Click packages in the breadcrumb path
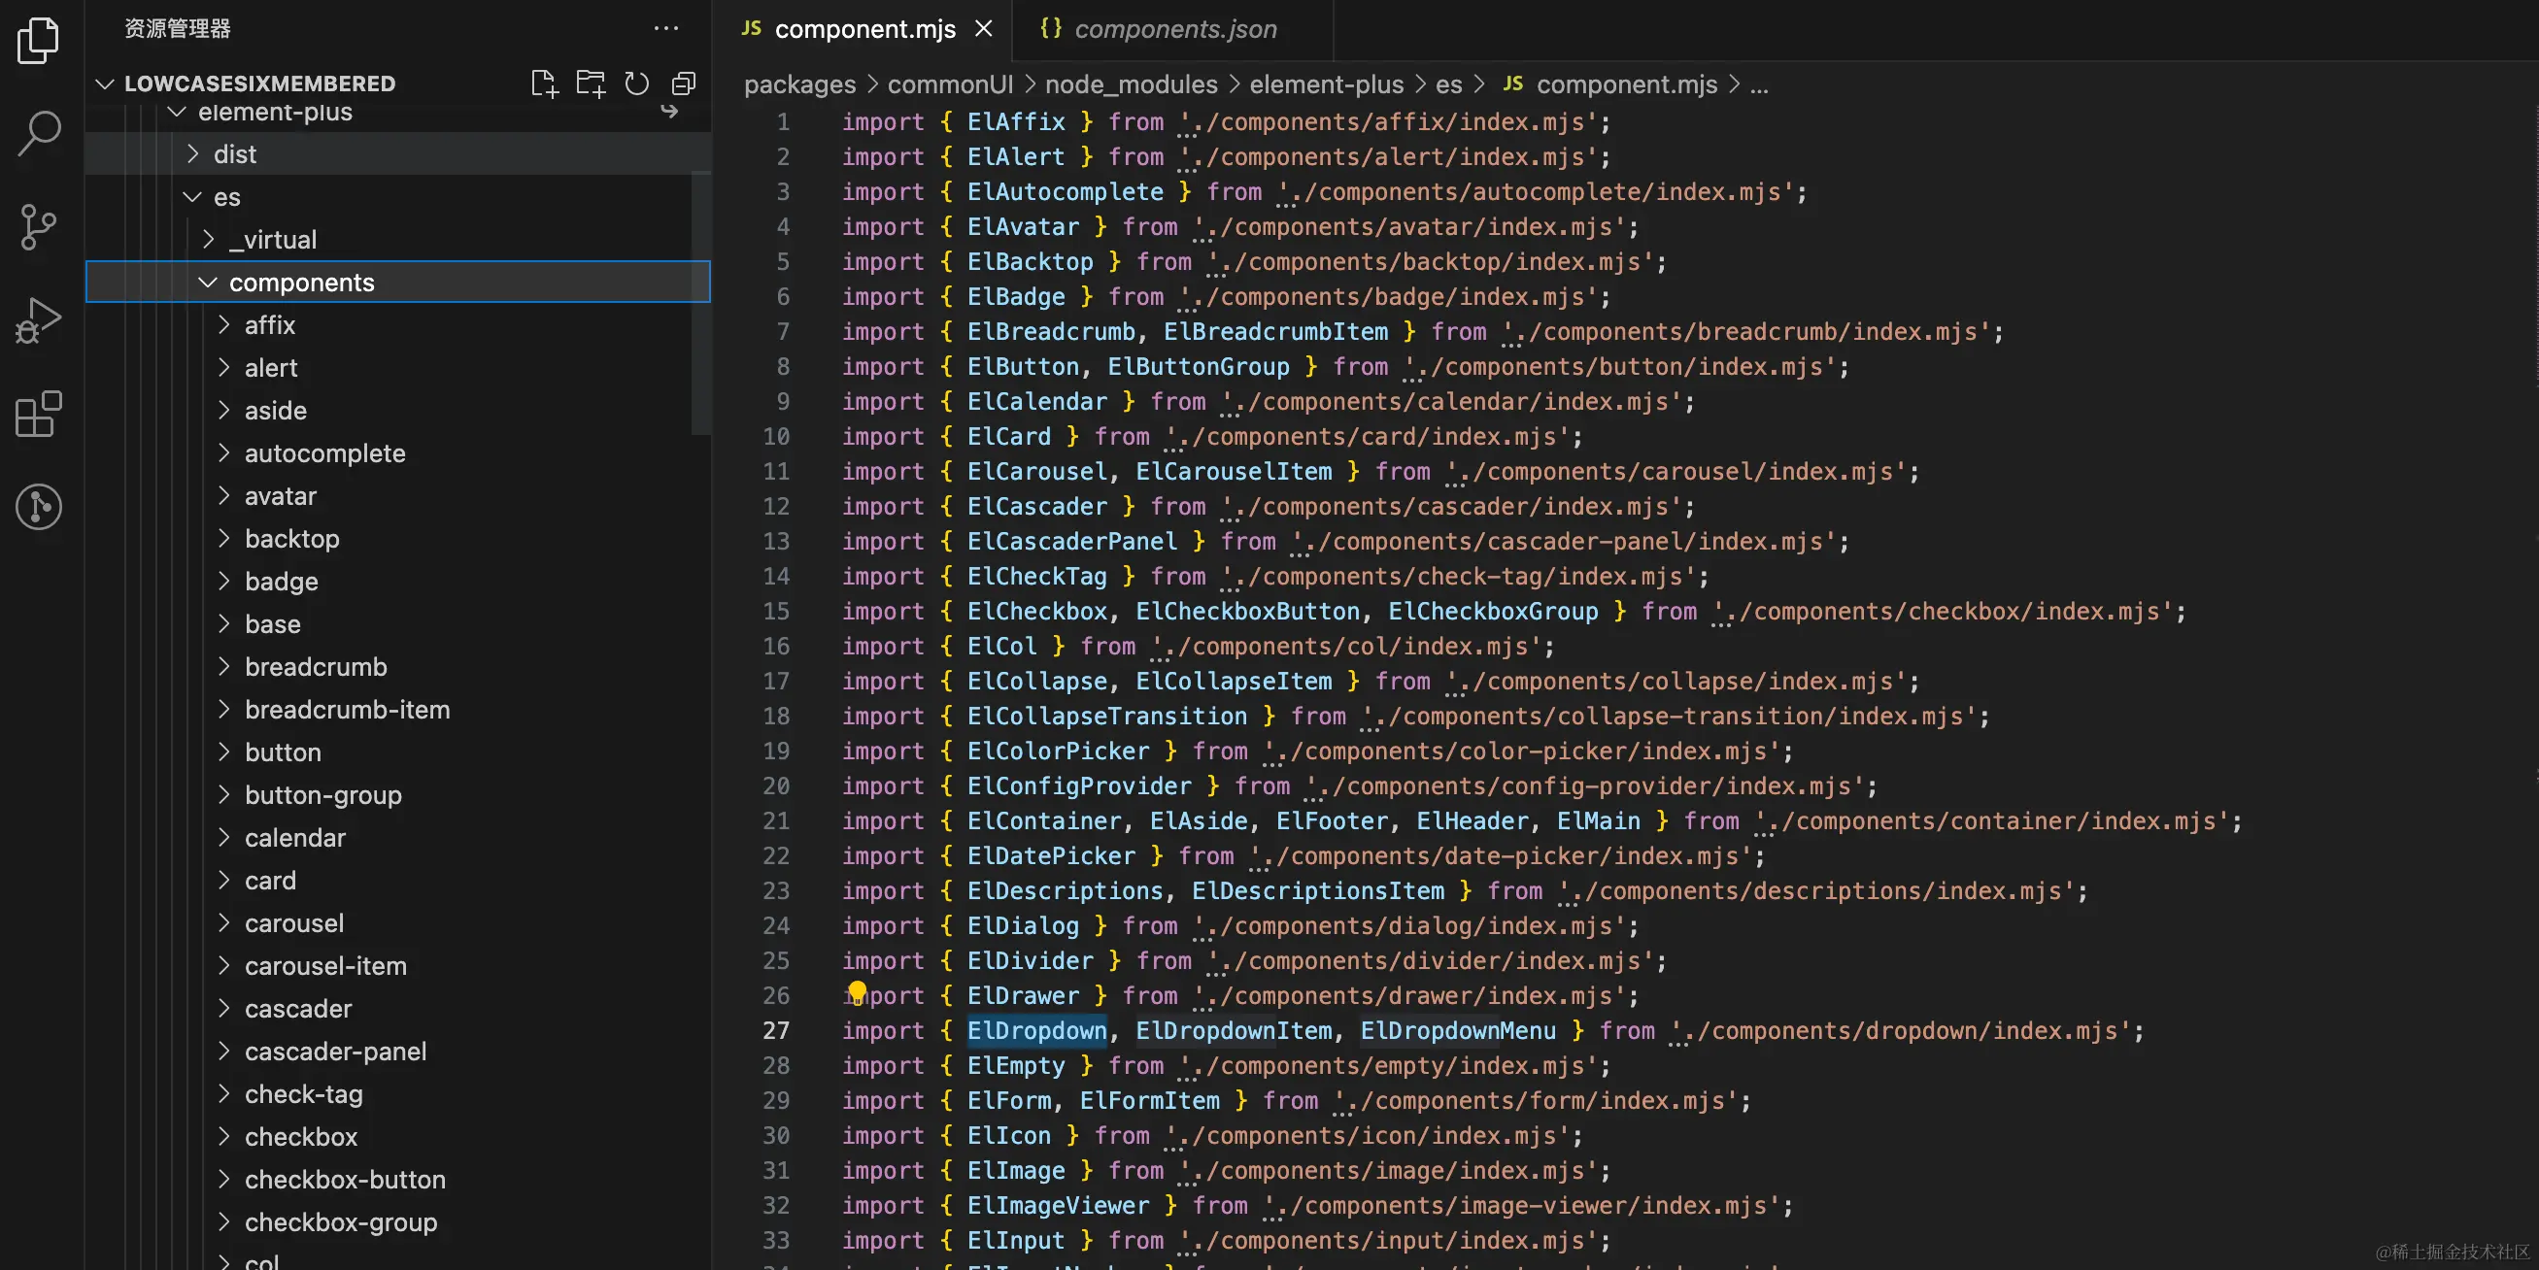Image resolution: width=2539 pixels, height=1270 pixels. [799, 84]
